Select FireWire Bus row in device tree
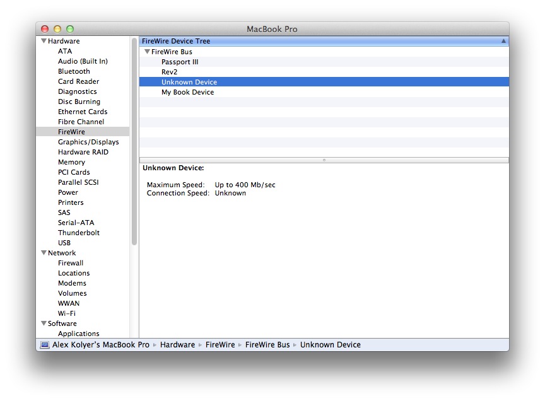The image size is (545, 401). (324, 52)
